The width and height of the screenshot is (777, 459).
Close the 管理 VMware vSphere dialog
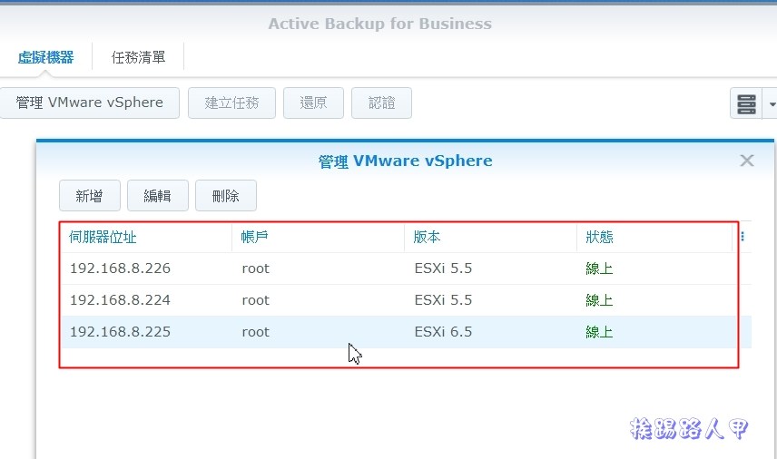[747, 161]
